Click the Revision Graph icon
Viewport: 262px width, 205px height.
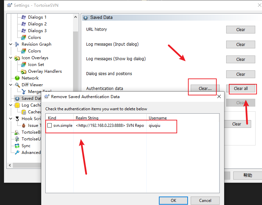point(17,44)
